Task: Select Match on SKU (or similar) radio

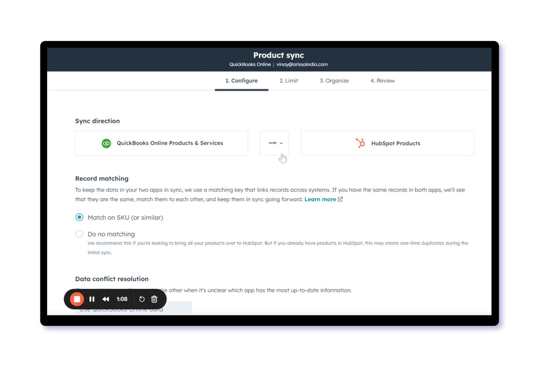Action: (x=79, y=217)
